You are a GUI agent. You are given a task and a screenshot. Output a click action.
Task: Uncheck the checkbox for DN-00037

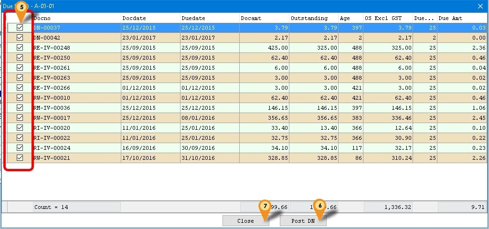(20, 28)
